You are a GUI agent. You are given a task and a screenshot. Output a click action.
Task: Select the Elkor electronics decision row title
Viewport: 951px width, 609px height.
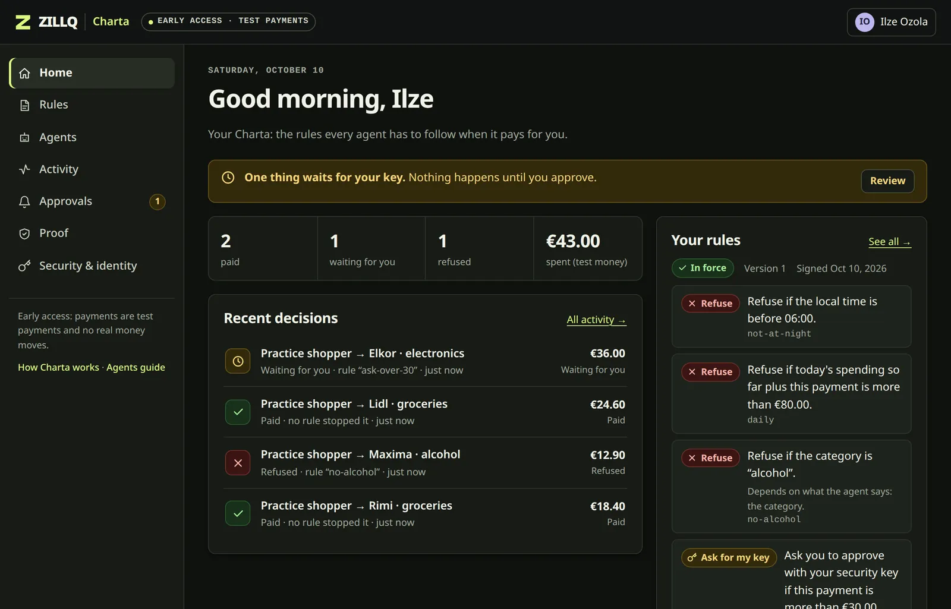(363, 354)
